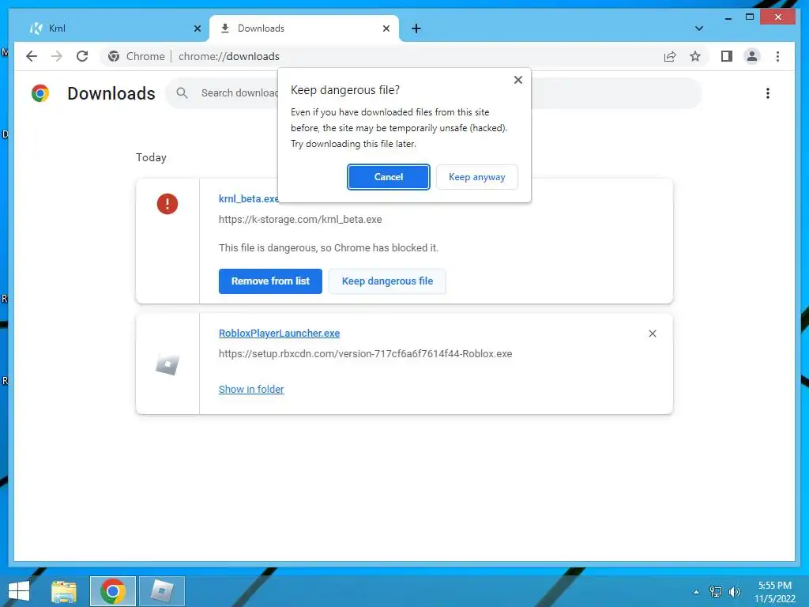Click the Search downloads field
The width and height of the screenshot is (809, 607).
click(x=434, y=93)
